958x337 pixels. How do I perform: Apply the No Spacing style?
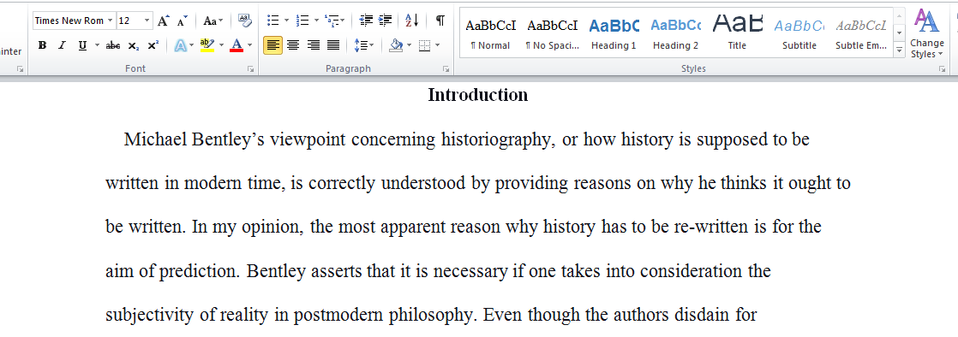553,33
